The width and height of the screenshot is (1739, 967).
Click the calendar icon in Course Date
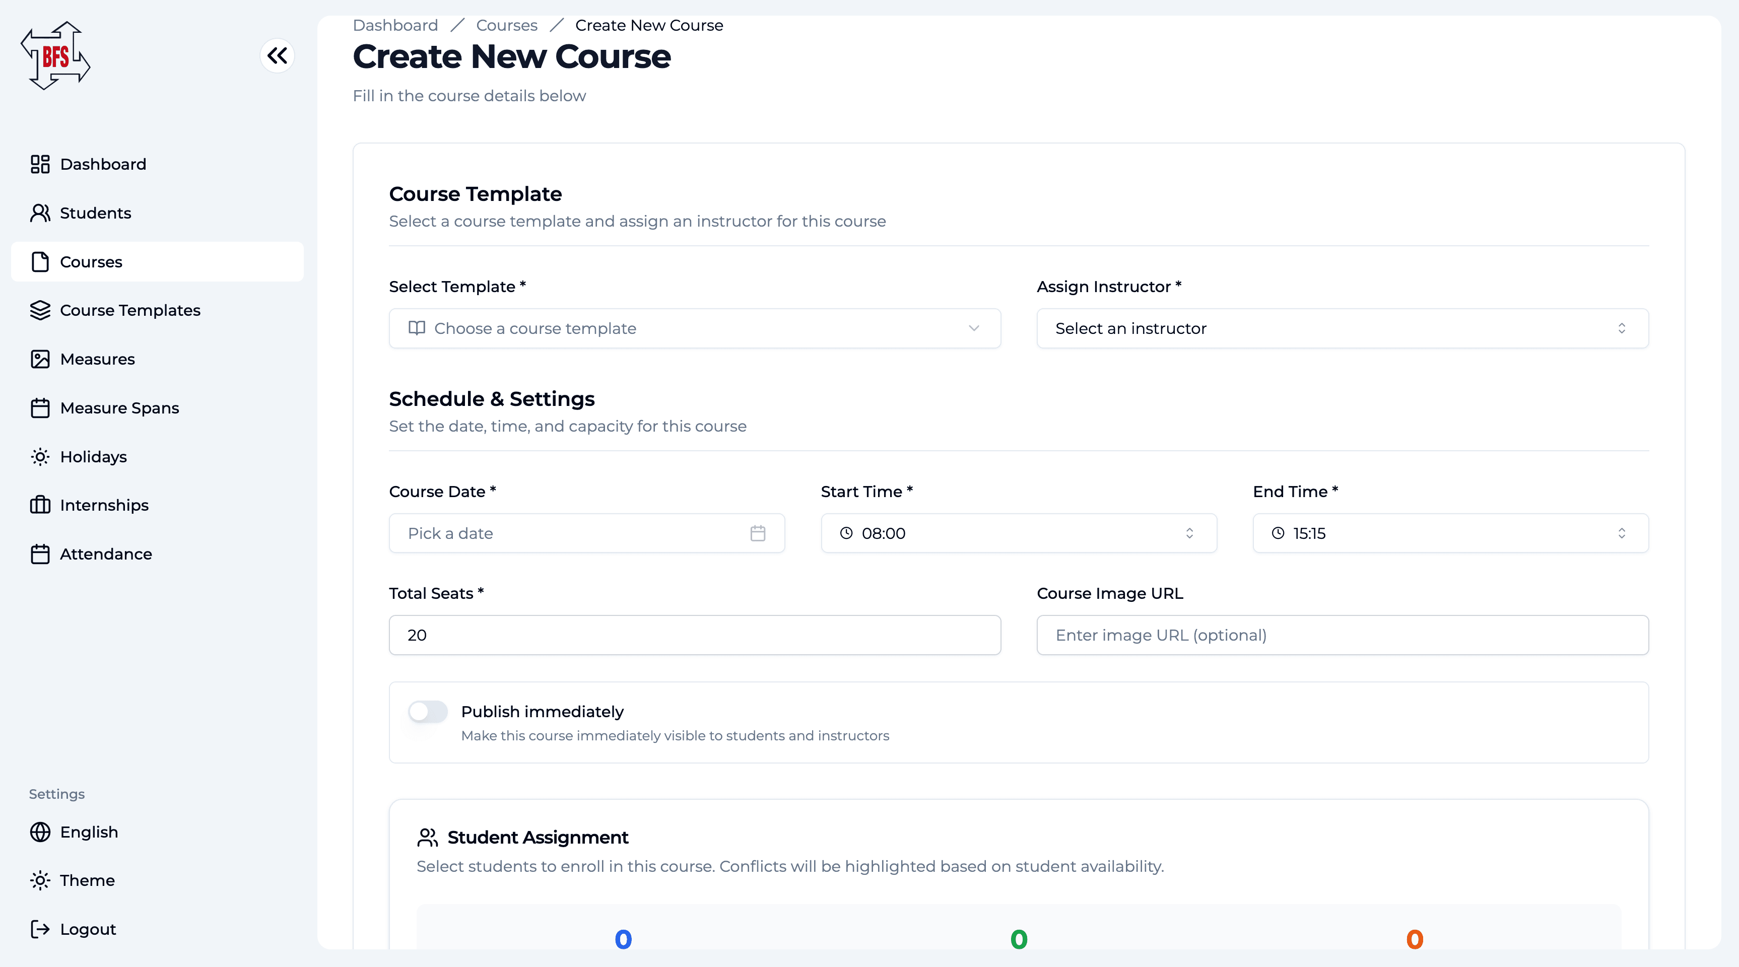758,533
